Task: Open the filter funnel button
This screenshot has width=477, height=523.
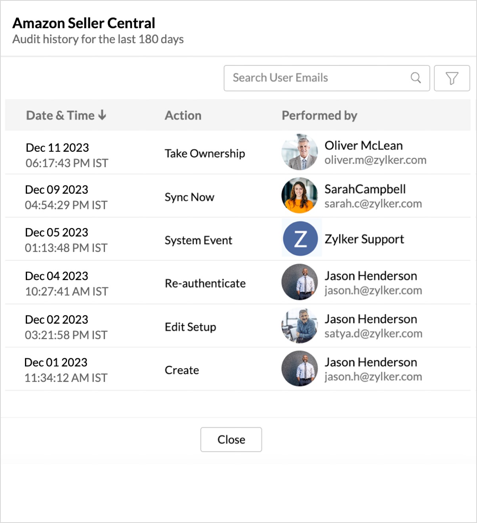Action: [452, 78]
